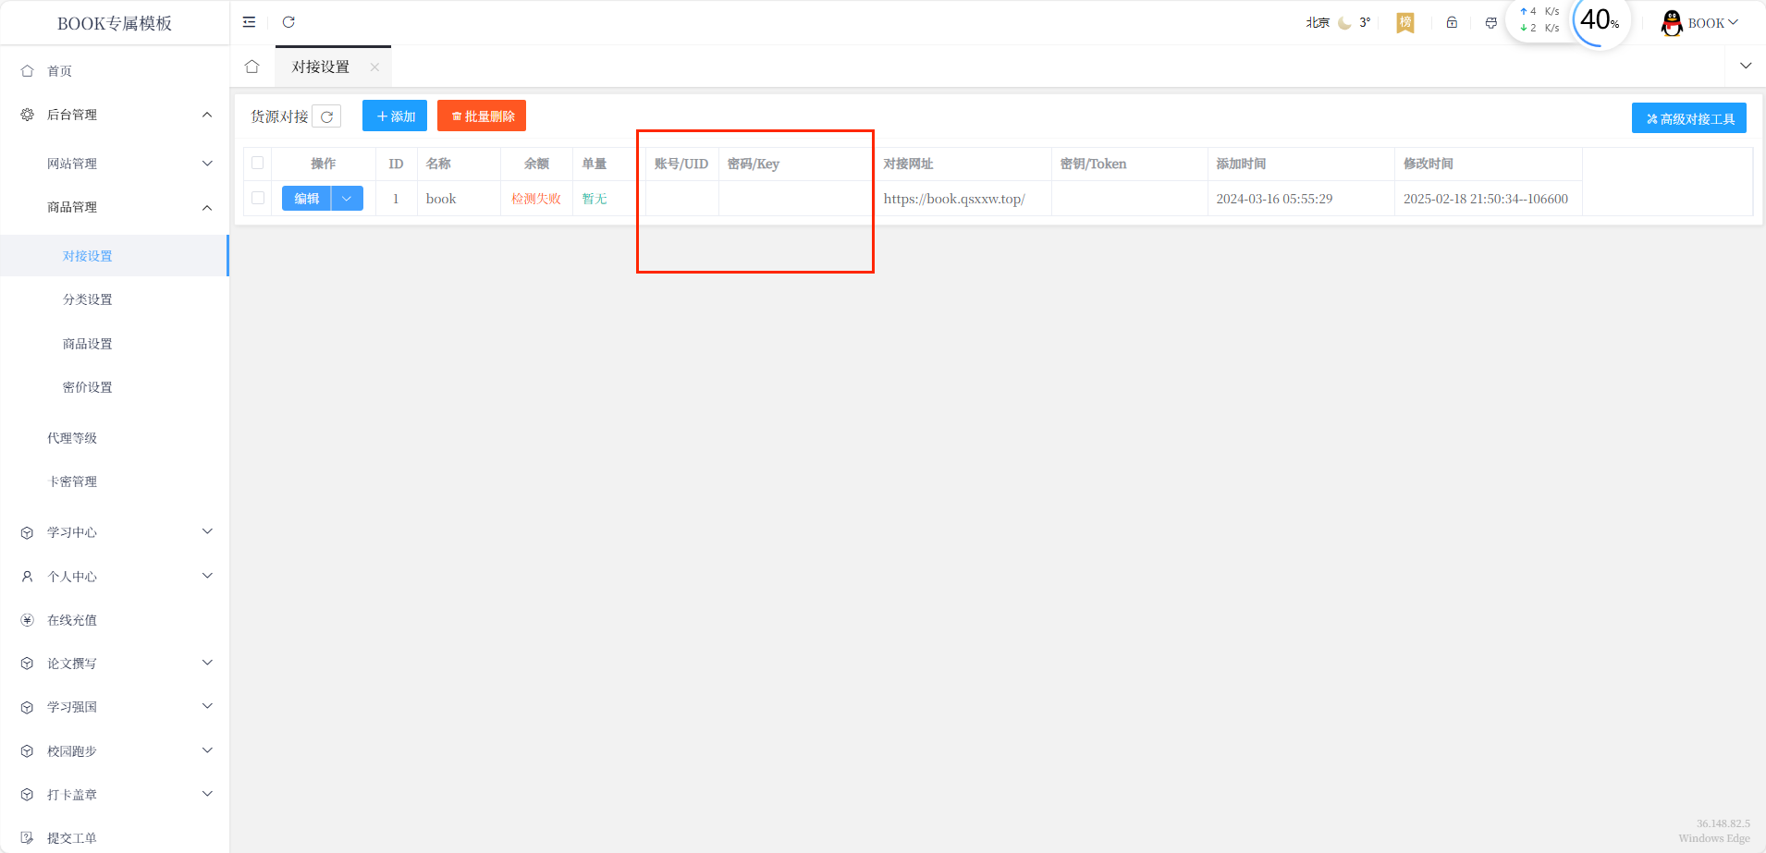Click the QQ penguin avatar
The width and height of the screenshot is (1766, 853).
point(1672,23)
